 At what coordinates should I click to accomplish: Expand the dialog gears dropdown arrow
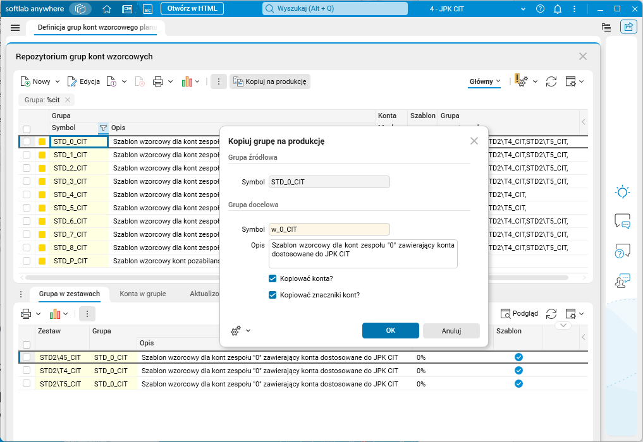pyautogui.click(x=248, y=331)
